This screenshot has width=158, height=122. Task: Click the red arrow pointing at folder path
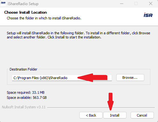[92, 78]
